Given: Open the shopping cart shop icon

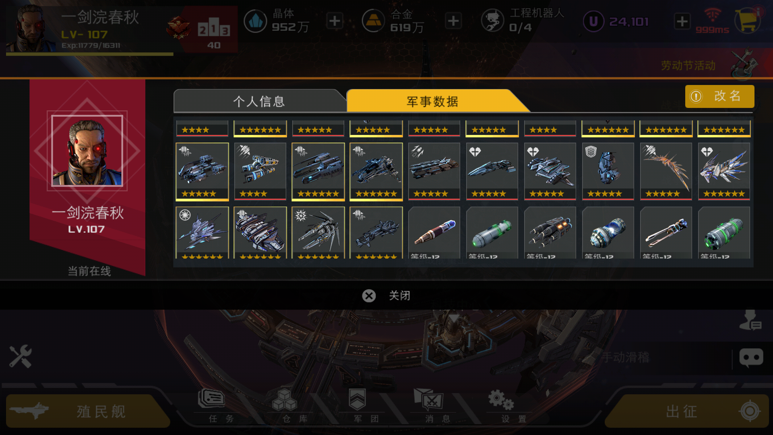Looking at the screenshot, I should [748, 21].
